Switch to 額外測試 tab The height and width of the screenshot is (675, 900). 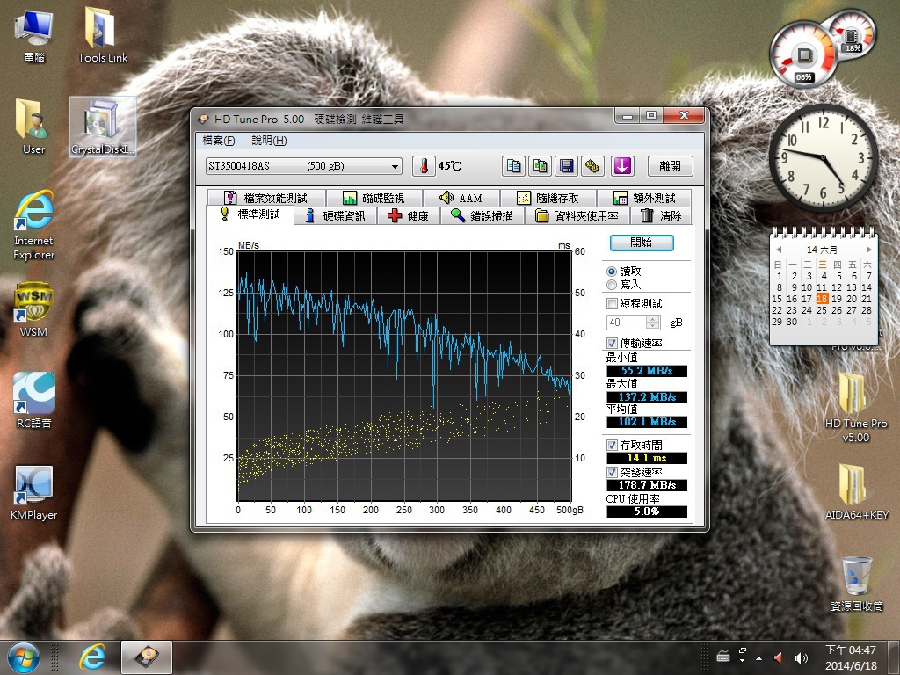coord(644,198)
